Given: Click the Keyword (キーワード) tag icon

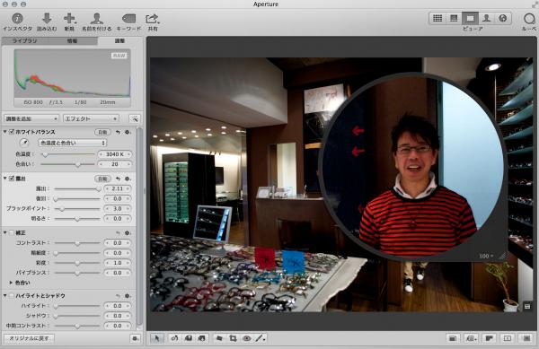Looking at the screenshot, I should [128, 19].
